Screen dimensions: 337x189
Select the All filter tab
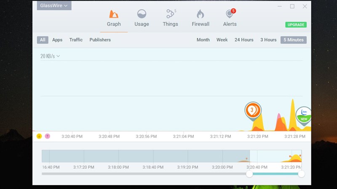pos(43,40)
